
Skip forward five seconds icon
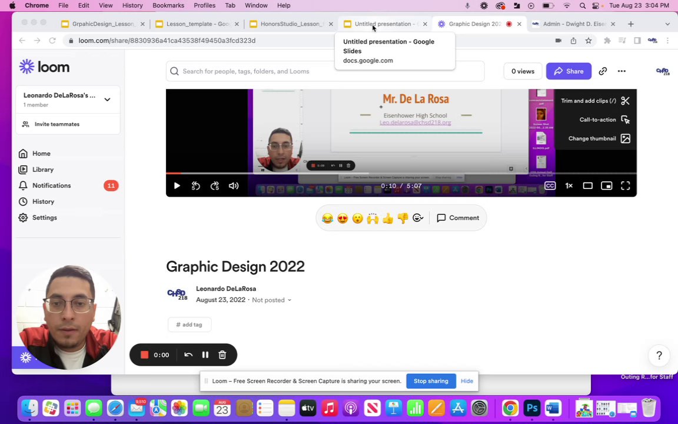pyautogui.click(x=215, y=185)
